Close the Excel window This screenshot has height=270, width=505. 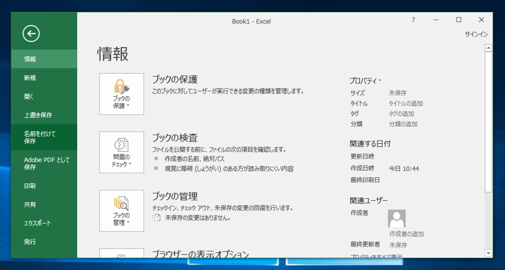(x=481, y=20)
